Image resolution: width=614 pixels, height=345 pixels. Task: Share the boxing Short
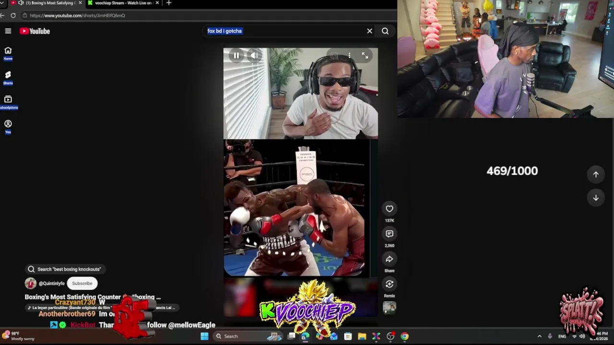point(390,259)
